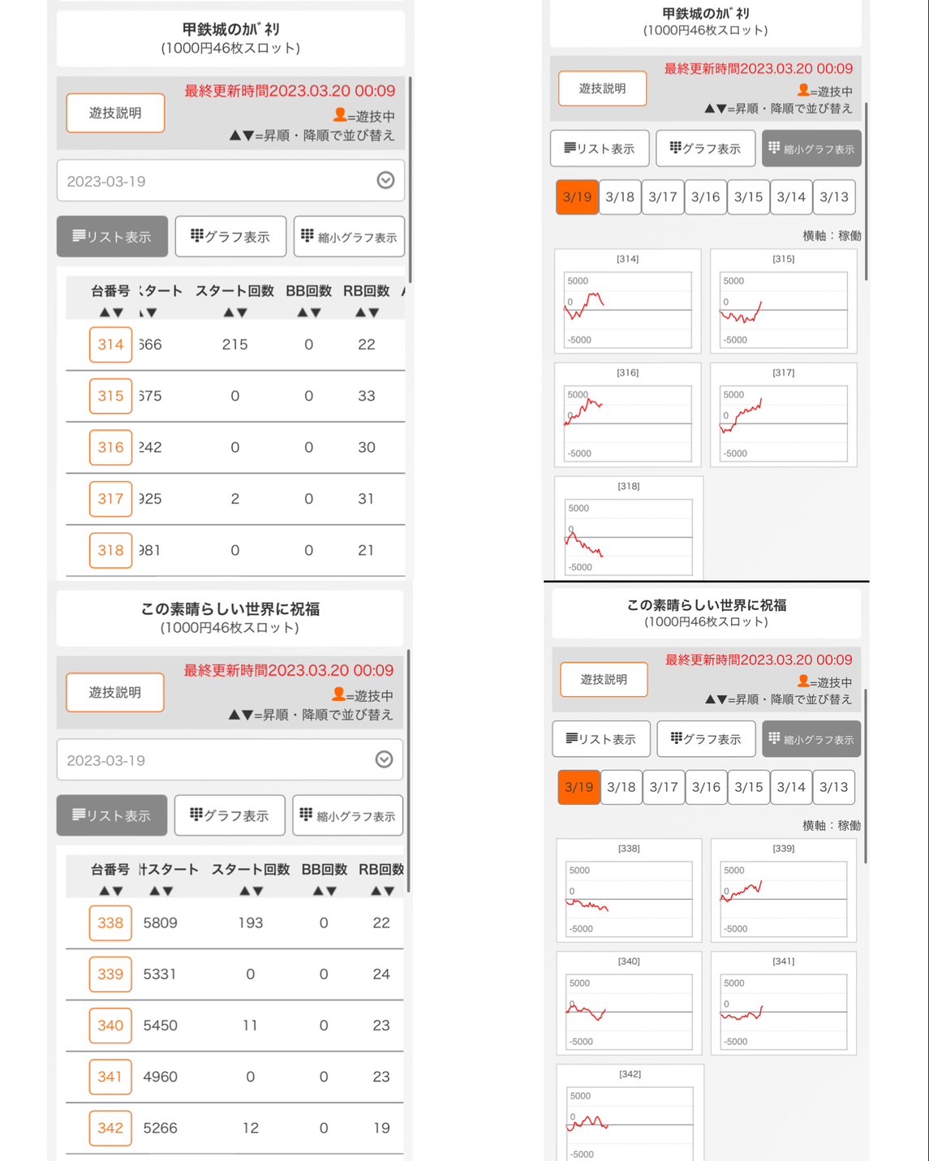Open the [341] mini graph thumbnail
929x1161 pixels.
783,1003
